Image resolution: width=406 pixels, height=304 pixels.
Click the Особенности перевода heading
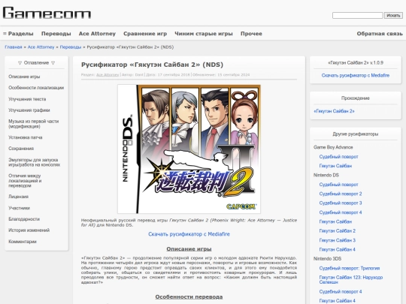pos(189,296)
